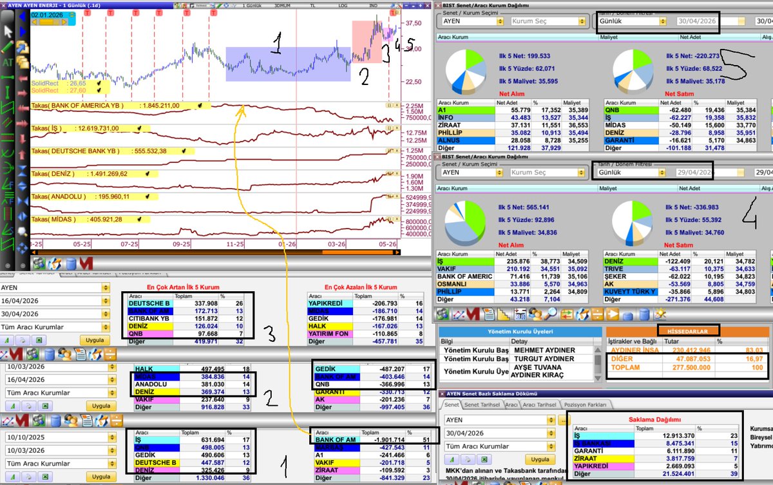Open the Kurum Seç dropdown in the 30/04/2026 BIST window
The image size is (773, 485).
tap(582, 21)
